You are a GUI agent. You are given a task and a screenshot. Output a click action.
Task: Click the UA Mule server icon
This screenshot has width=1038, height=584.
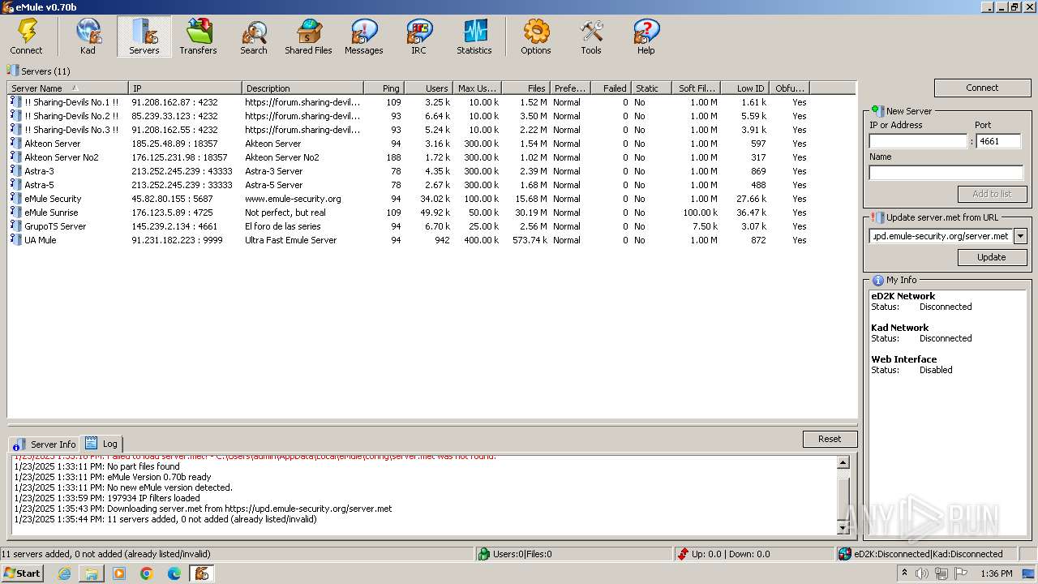pos(15,239)
